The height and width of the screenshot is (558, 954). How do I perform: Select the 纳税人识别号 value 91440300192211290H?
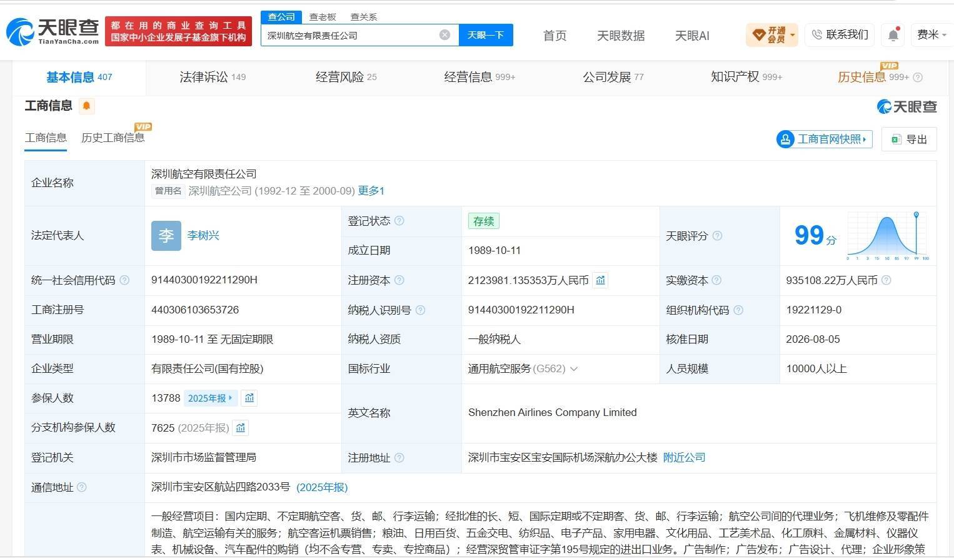tap(521, 310)
